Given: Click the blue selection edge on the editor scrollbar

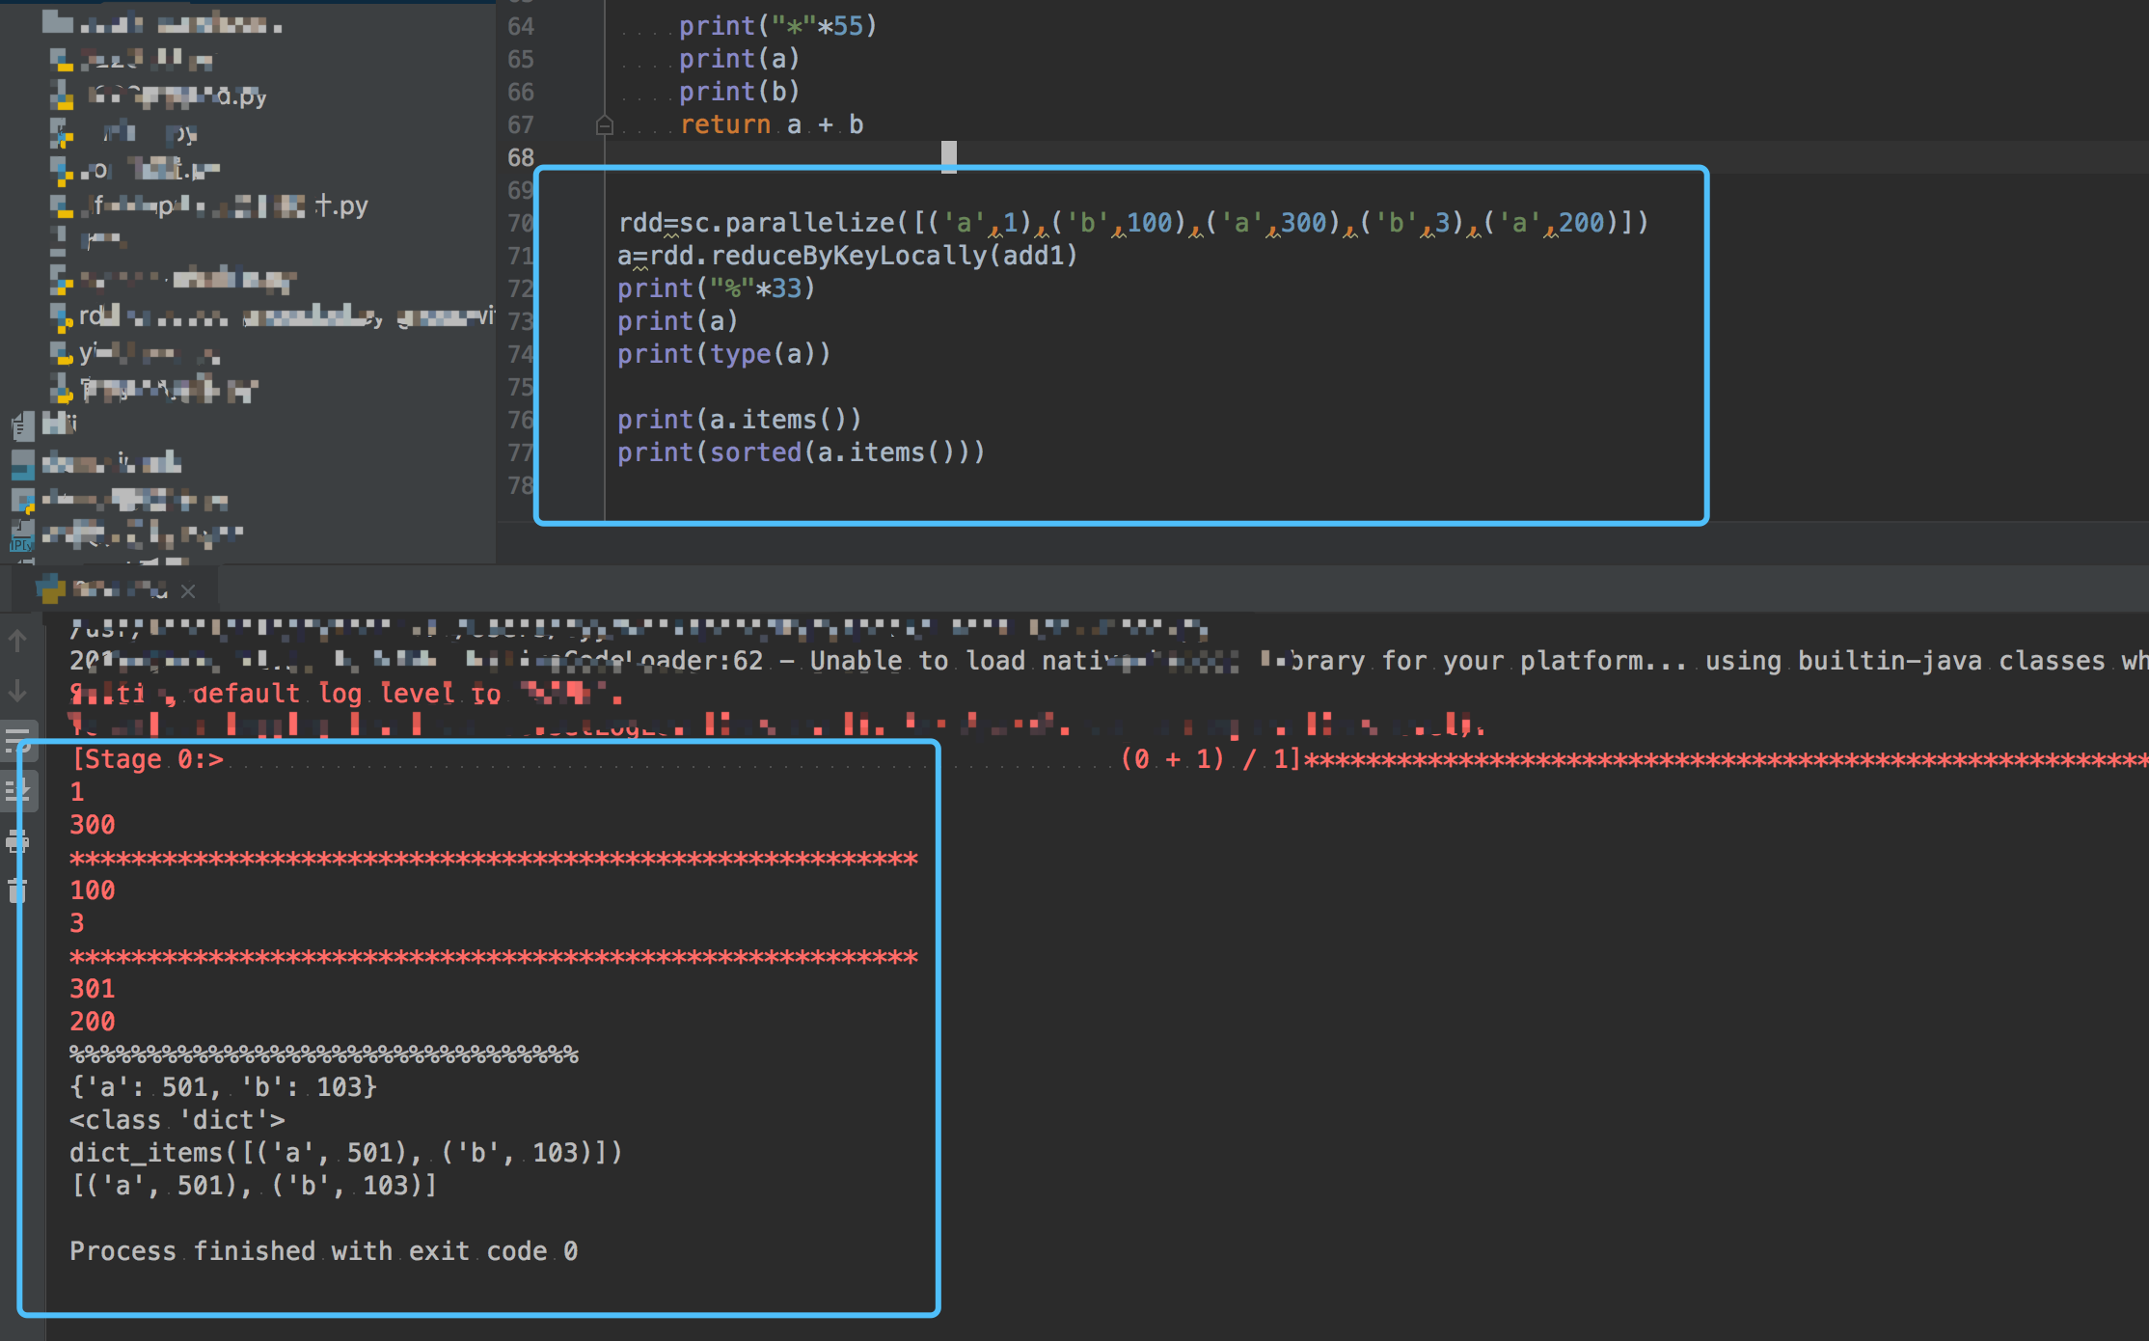Looking at the screenshot, I should point(948,154).
